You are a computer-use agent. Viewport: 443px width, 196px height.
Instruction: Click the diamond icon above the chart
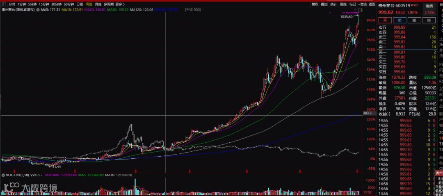coord(355,10)
